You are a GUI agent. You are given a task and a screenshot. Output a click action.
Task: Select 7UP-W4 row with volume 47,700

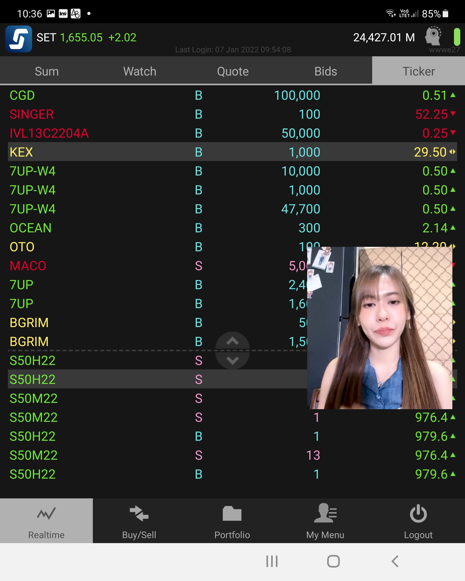(232, 209)
